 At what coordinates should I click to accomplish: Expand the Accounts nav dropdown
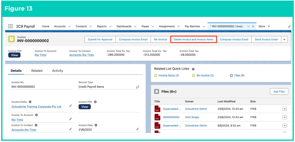69,27
